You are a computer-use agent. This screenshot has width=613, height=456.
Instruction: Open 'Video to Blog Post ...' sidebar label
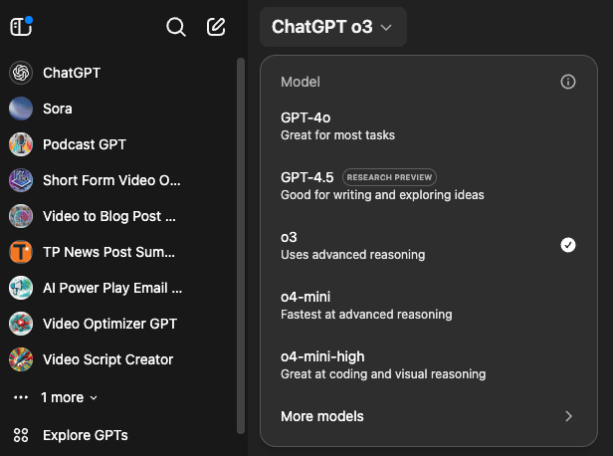[x=109, y=216]
